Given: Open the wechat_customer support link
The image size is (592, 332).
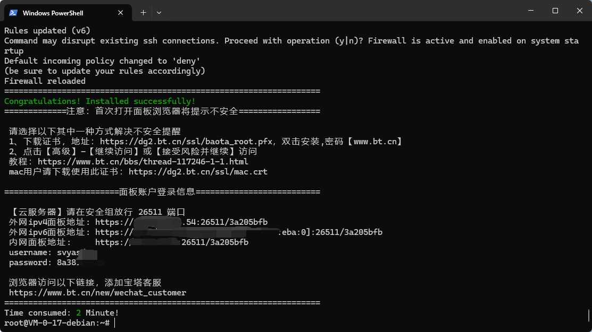Looking at the screenshot, I should pyautogui.click(x=97, y=293).
